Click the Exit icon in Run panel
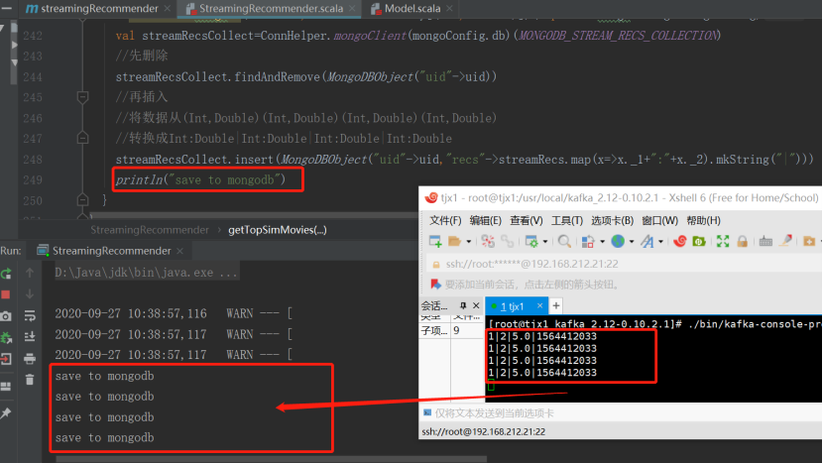Viewport: 823px width, 463px height. (x=6, y=360)
